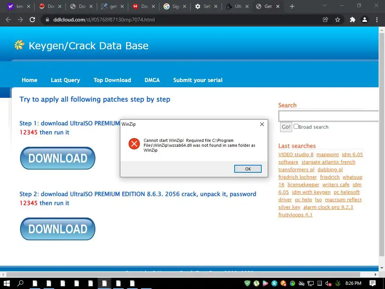Image resolution: width=385 pixels, height=289 pixels.
Task: Click the muted volume tray icon
Action: coord(328,283)
